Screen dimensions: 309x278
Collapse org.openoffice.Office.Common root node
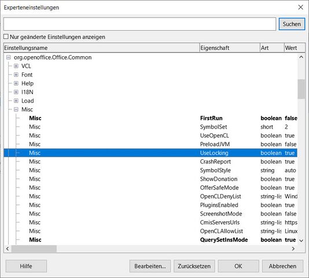tap(9, 57)
